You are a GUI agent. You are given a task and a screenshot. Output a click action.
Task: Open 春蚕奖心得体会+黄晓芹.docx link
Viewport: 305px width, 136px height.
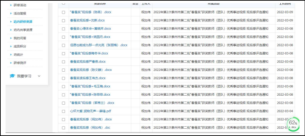(x=90, y=29)
